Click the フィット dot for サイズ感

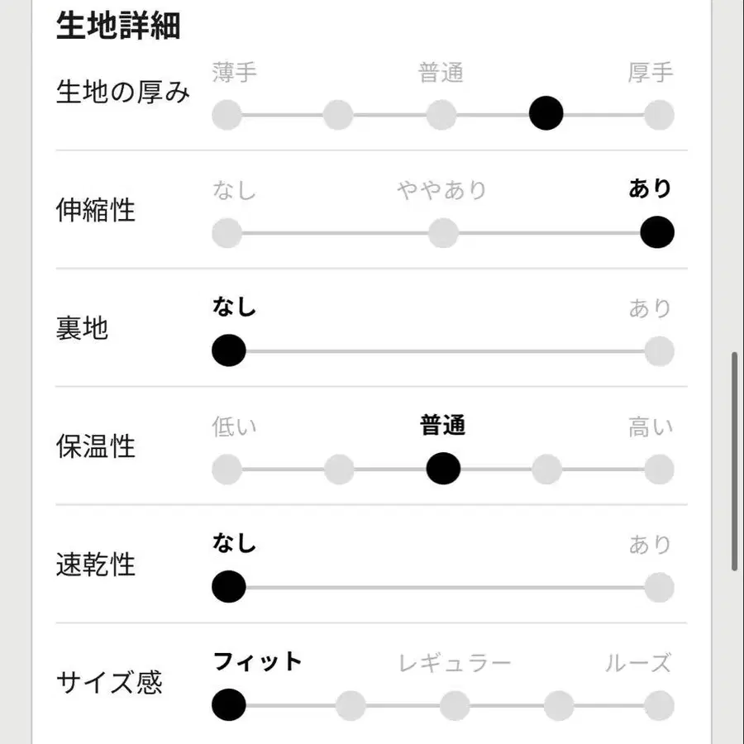click(x=229, y=705)
